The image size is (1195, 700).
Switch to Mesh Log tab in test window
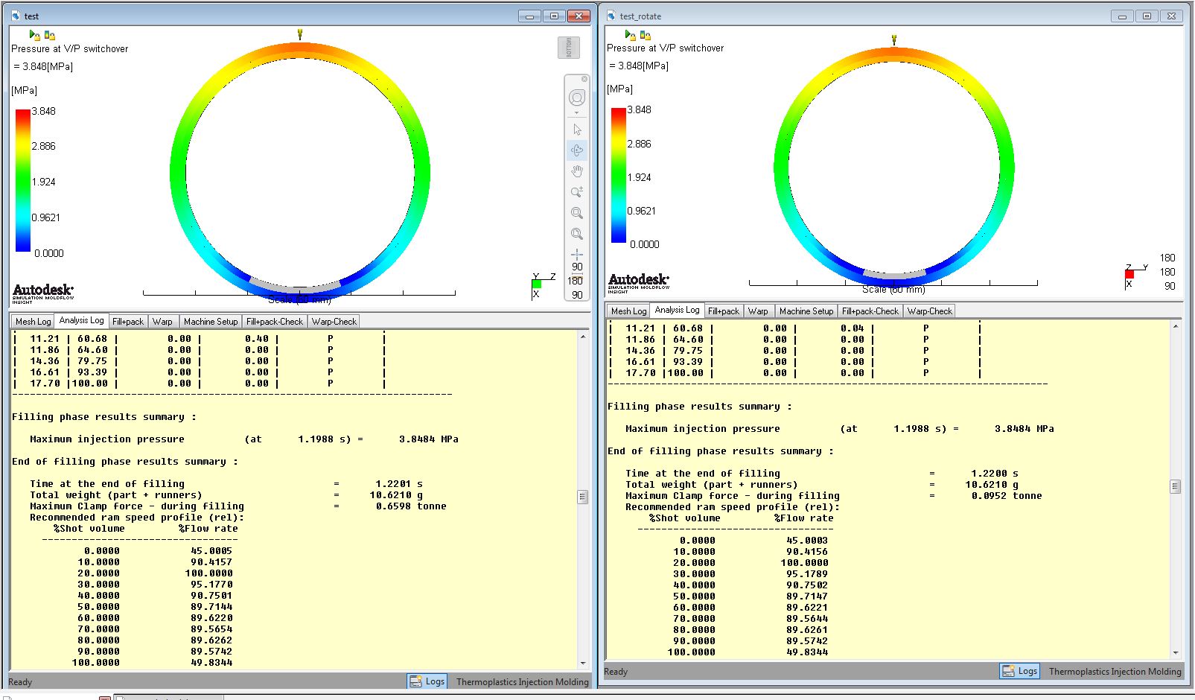click(x=33, y=322)
